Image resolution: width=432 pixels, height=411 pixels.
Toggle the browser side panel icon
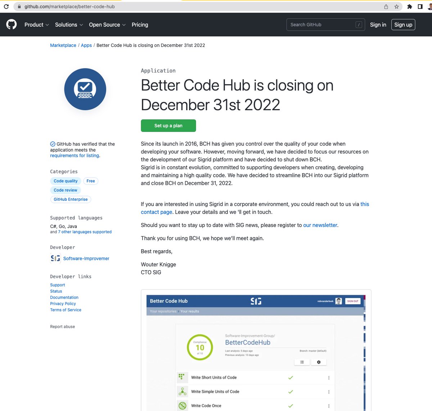420,6
